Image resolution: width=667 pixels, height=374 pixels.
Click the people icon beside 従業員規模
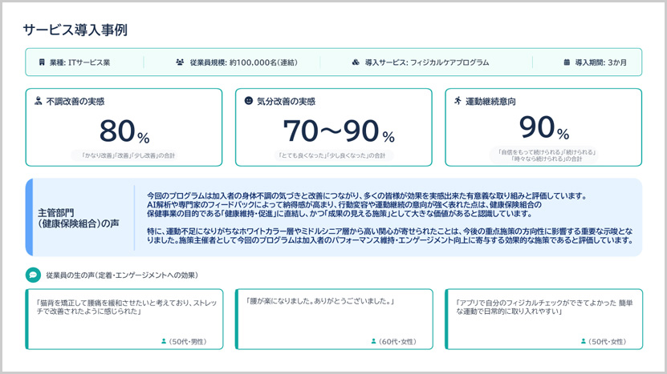click(181, 62)
